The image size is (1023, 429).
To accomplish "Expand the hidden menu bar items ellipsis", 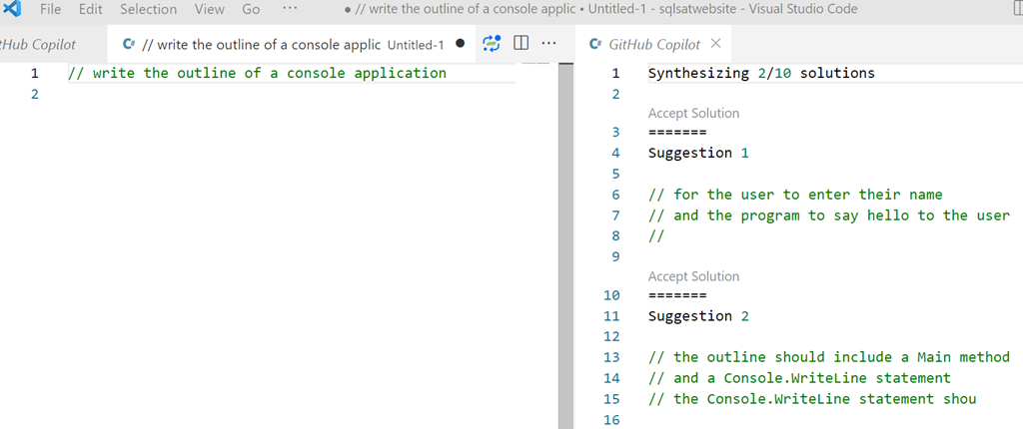I will click(x=290, y=9).
